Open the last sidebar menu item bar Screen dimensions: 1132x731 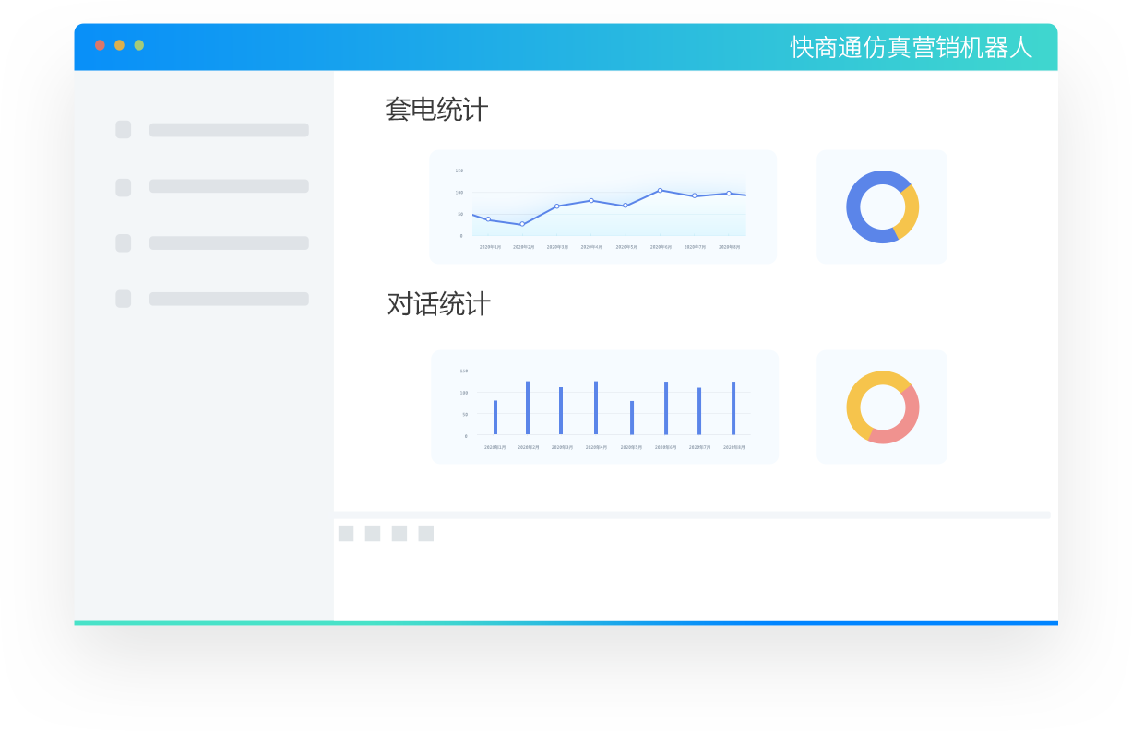click(229, 299)
